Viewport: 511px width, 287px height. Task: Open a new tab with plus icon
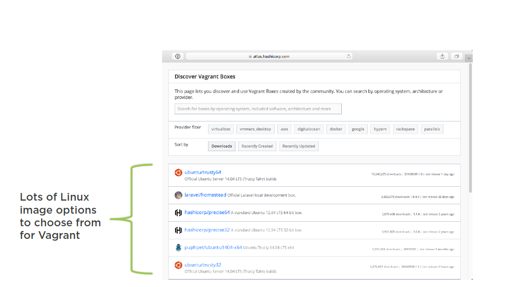coord(469,58)
